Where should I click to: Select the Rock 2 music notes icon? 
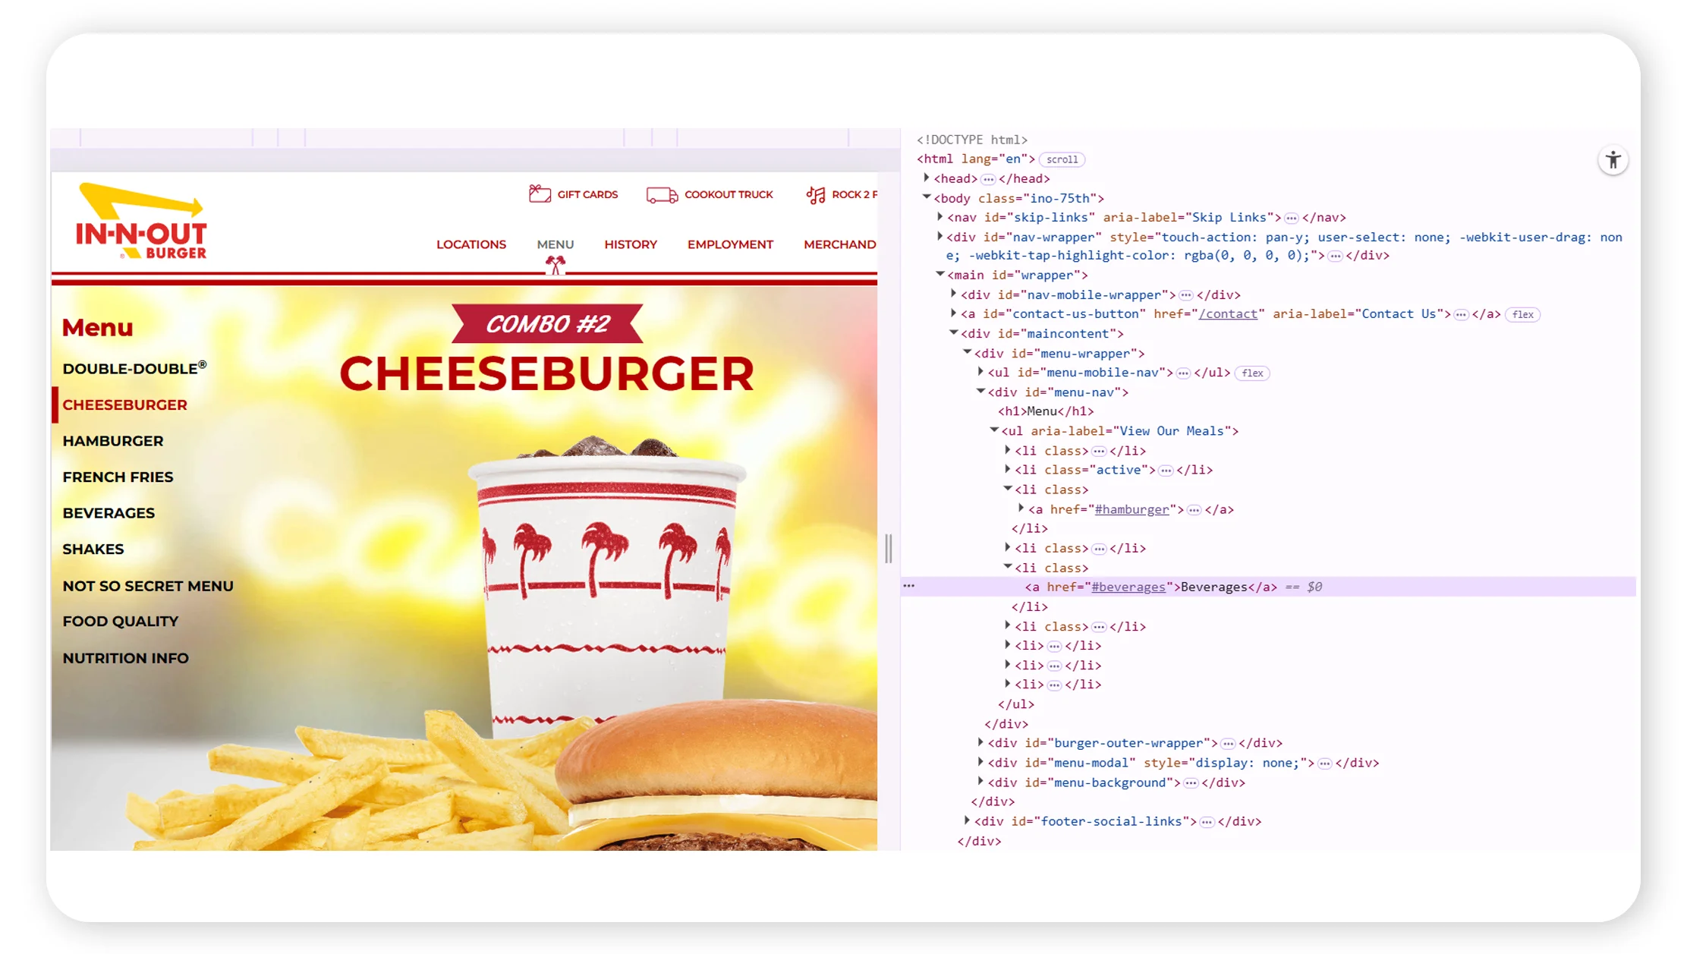coord(815,195)
